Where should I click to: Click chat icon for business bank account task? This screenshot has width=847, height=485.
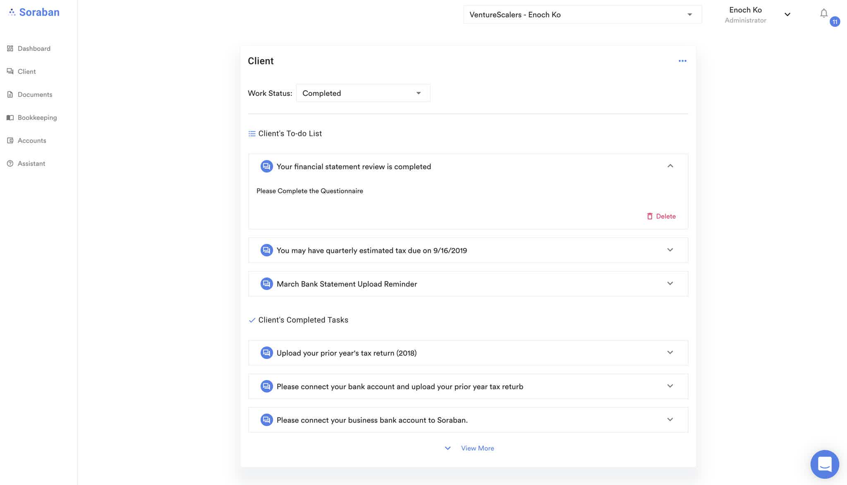266,420
